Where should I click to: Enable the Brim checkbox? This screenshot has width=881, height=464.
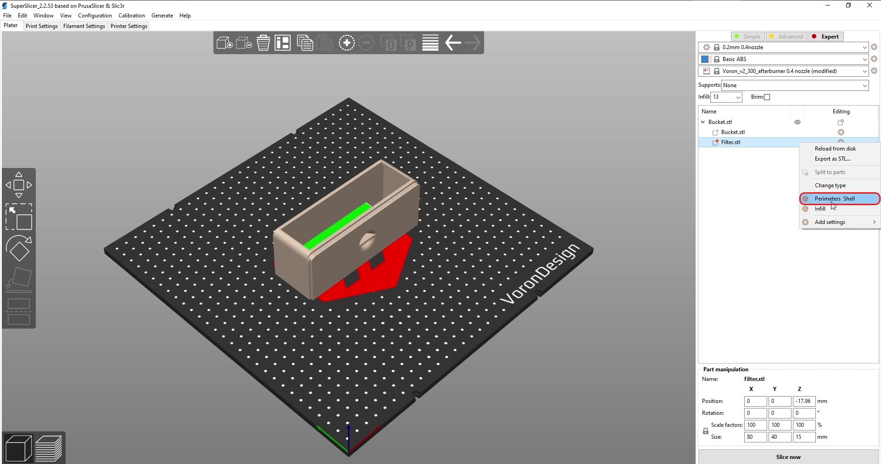pyautogui.click(x=767, y=97)
